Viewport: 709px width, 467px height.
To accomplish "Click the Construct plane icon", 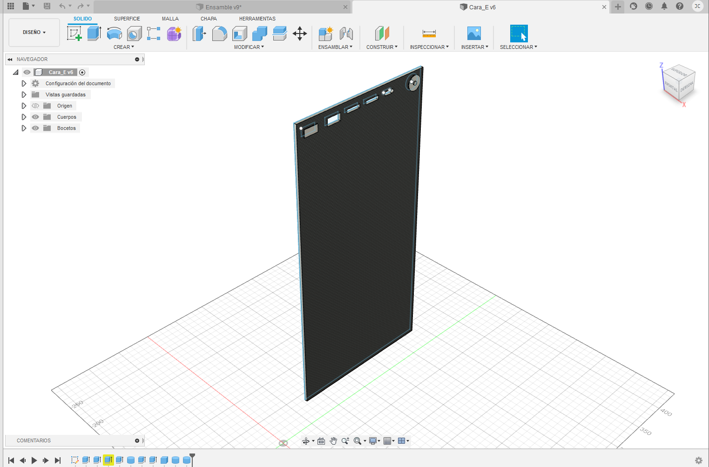I will click(382, 34).
